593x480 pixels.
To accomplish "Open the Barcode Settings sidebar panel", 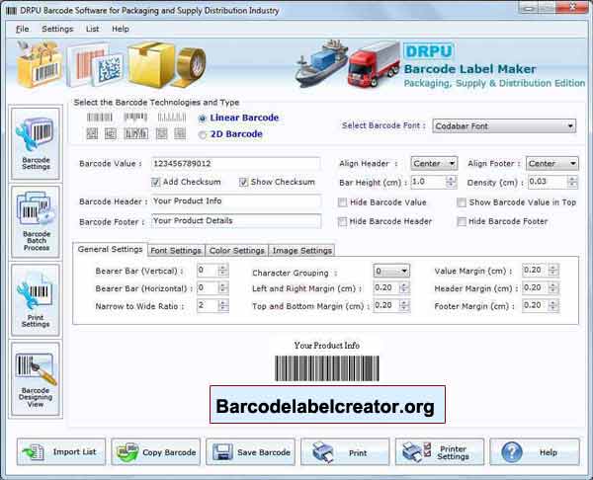I will [x=36, y=143].
